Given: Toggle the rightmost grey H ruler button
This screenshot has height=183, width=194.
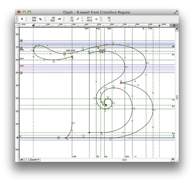Looking at the screenshot, I should click(x=177, y=25).
